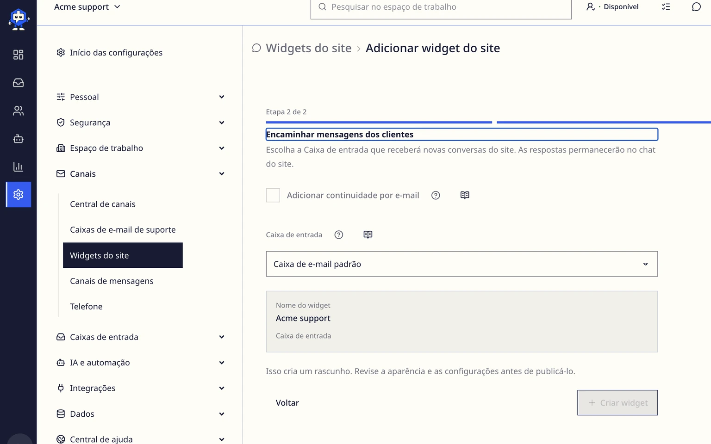Focus the Pesquisar no espaço de trabalho field
711x444 pixels.
(x=441, y=7)
